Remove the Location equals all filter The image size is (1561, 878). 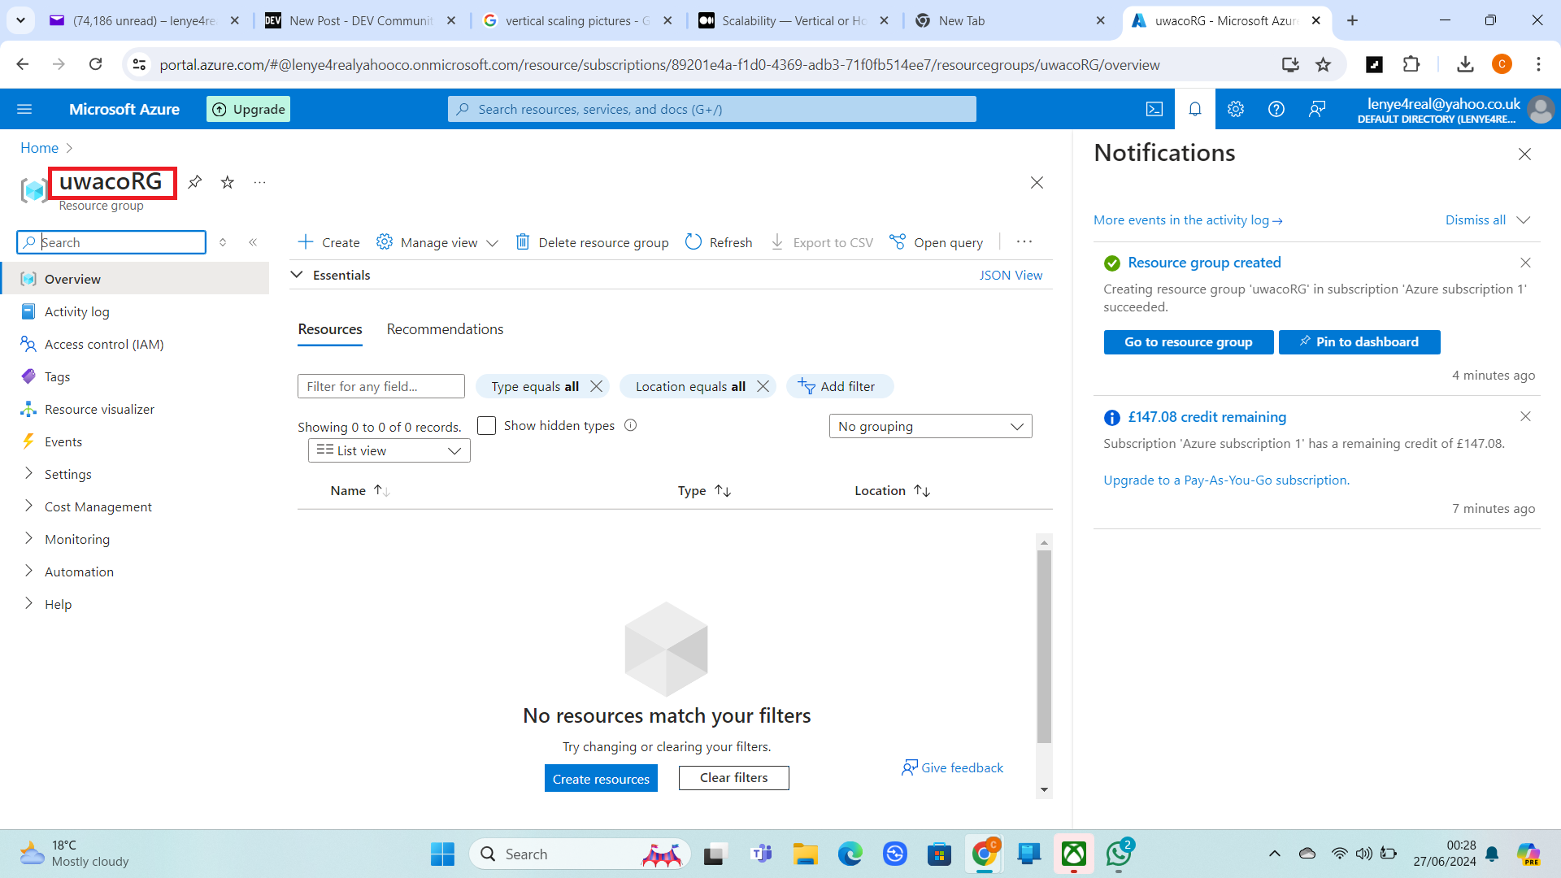pos(763,386)
